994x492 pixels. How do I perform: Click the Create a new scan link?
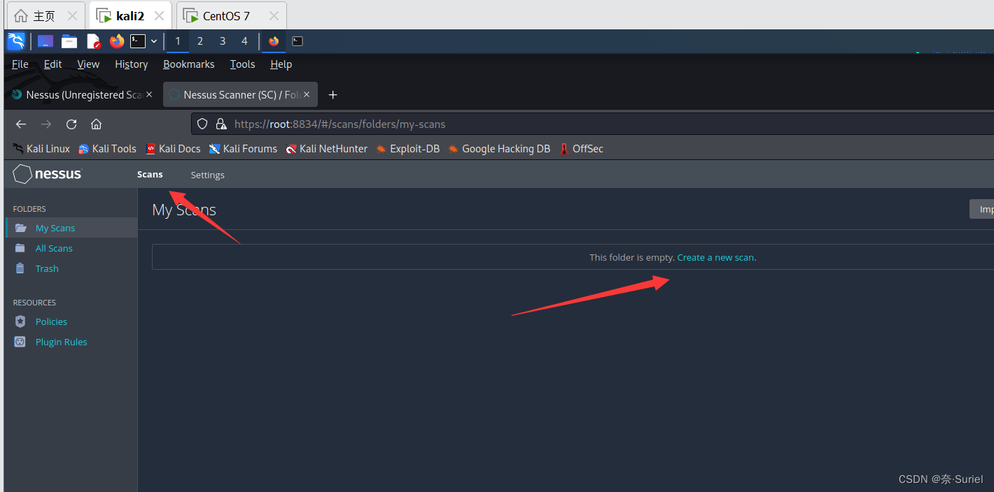(715, 257)
